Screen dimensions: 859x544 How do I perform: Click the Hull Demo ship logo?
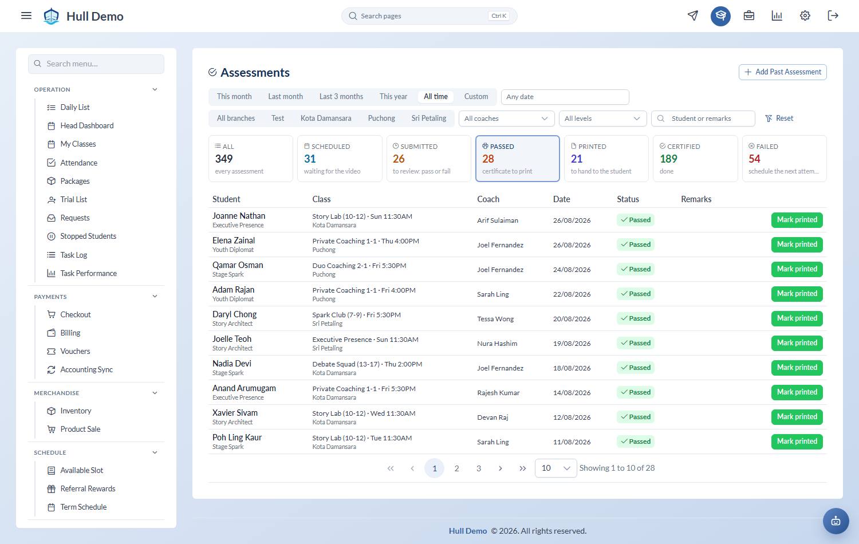point(52,16)
